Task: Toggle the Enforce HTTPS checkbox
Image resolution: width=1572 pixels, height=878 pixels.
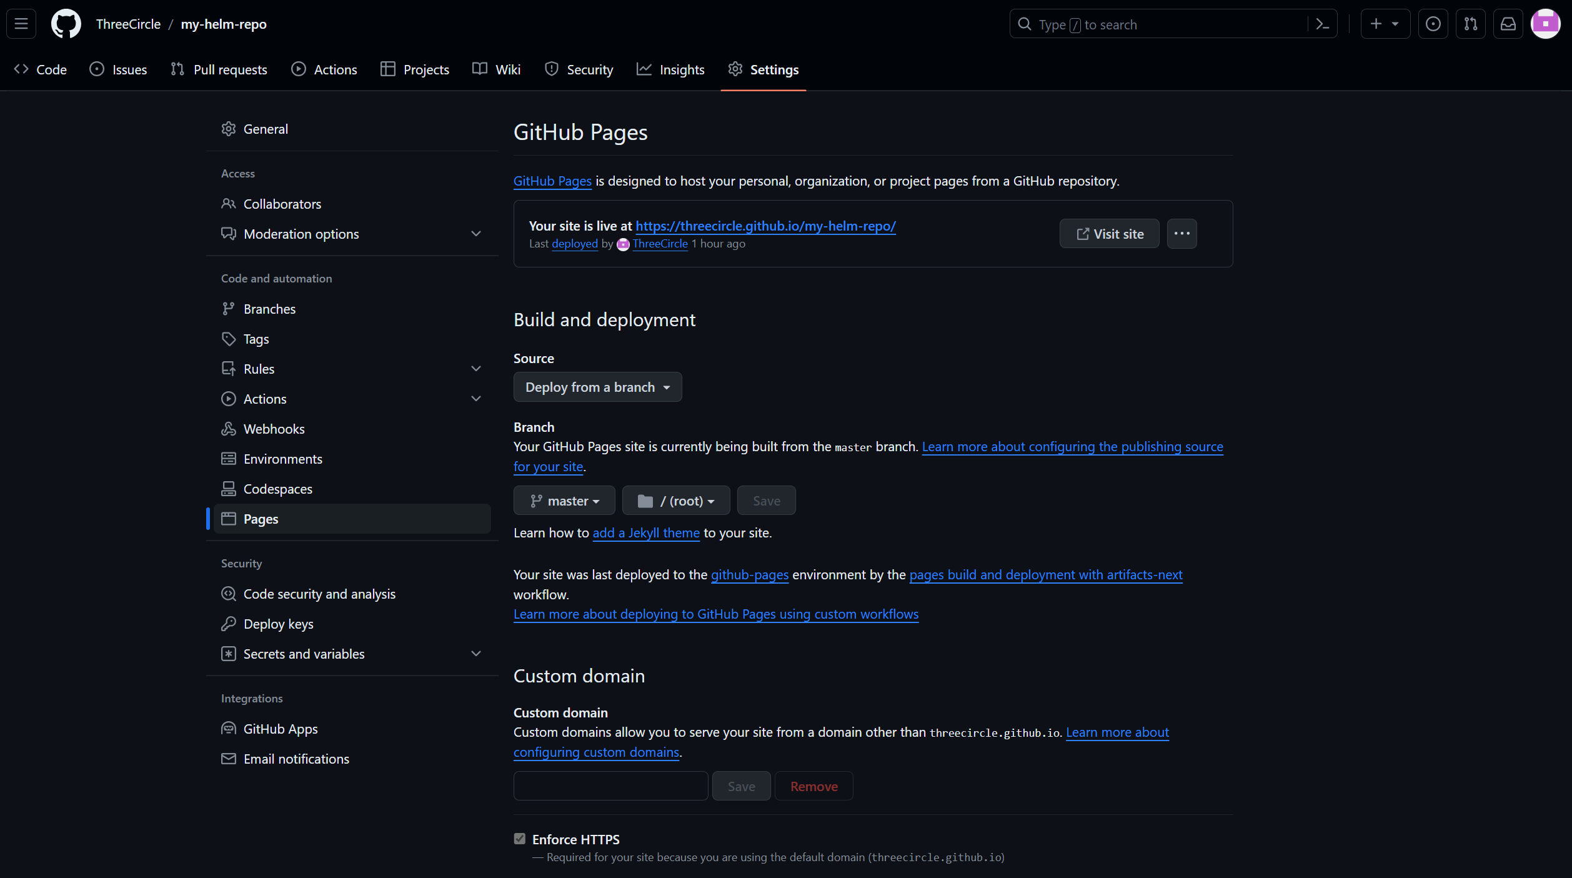Action: point(520,839)
